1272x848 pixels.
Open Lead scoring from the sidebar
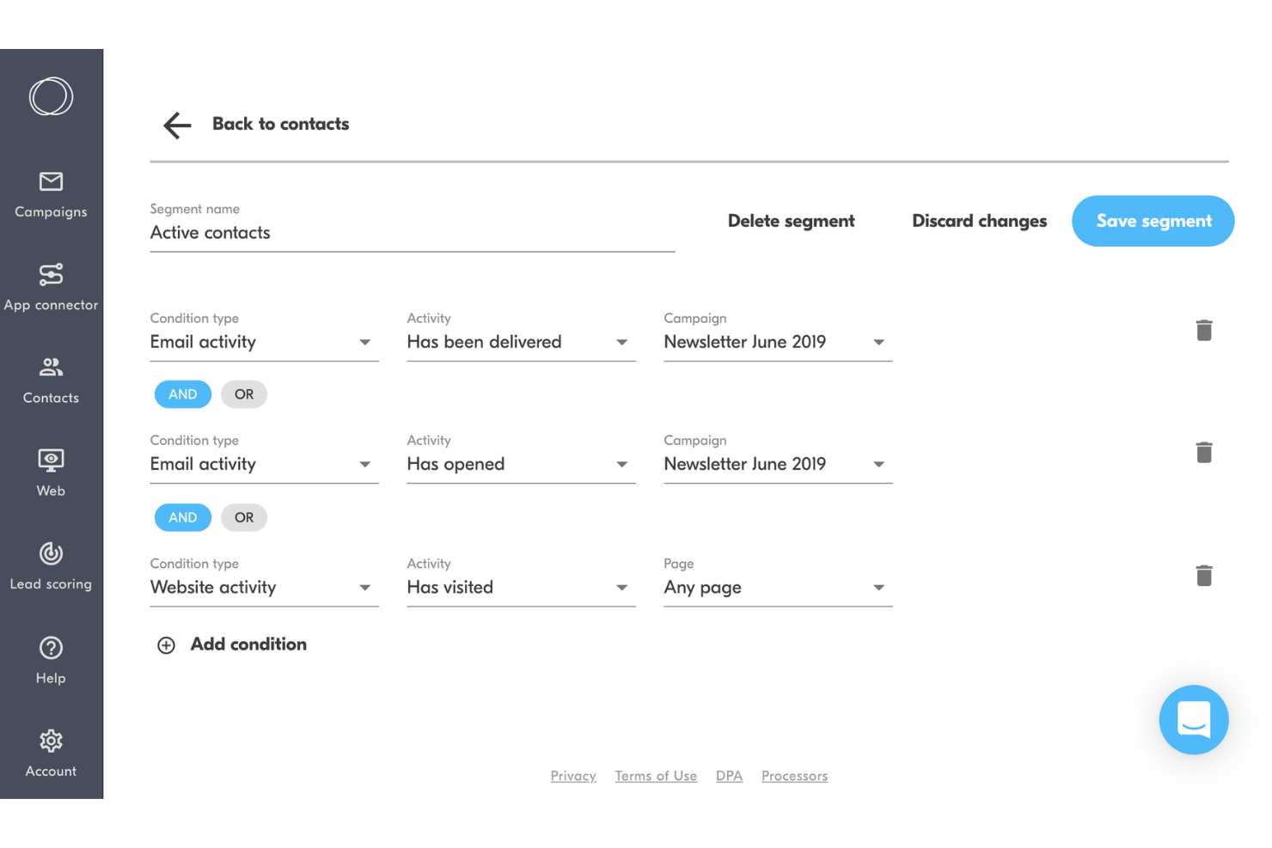(51, 567)
